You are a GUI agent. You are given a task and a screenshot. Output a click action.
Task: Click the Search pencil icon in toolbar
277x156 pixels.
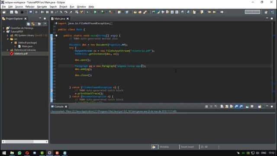tap(145, 12)
